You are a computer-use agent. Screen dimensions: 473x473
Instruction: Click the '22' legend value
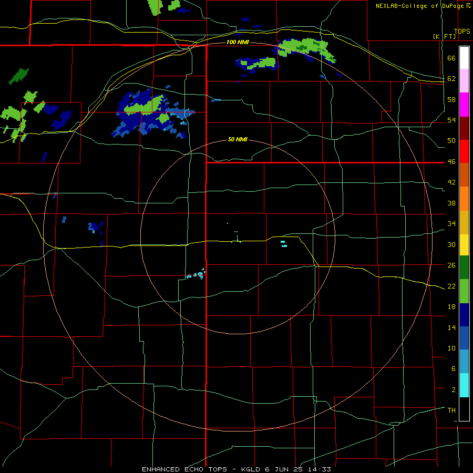tap(451, 286)
